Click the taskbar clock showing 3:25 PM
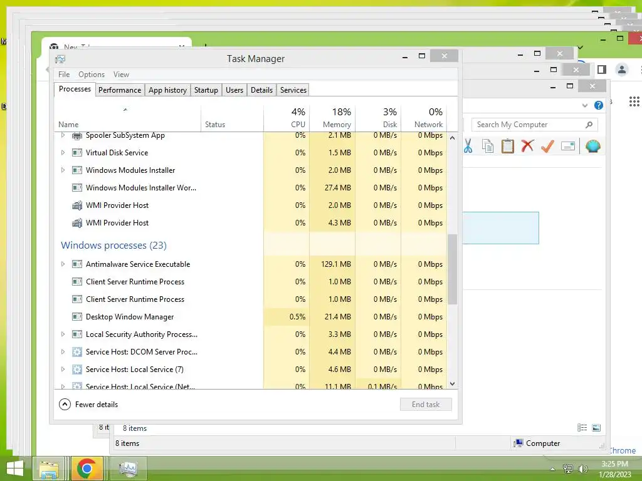The height and width of the screenshot is (481, 642). [615, 469]
